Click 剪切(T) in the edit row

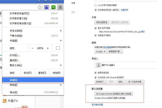tap(28, 73)
